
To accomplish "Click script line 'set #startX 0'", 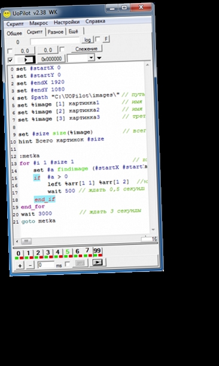I will pos(38,68).
